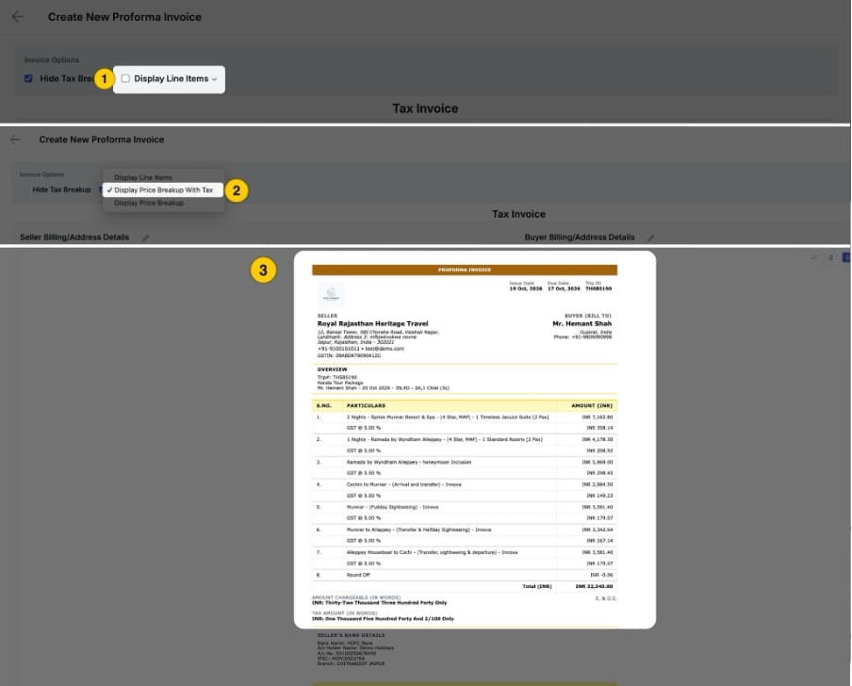The height and width of the screenshot is (686, 852).
Task: Toggle the Hide Tax Breakup checkbox in top panel
Action: pos(28,79)
